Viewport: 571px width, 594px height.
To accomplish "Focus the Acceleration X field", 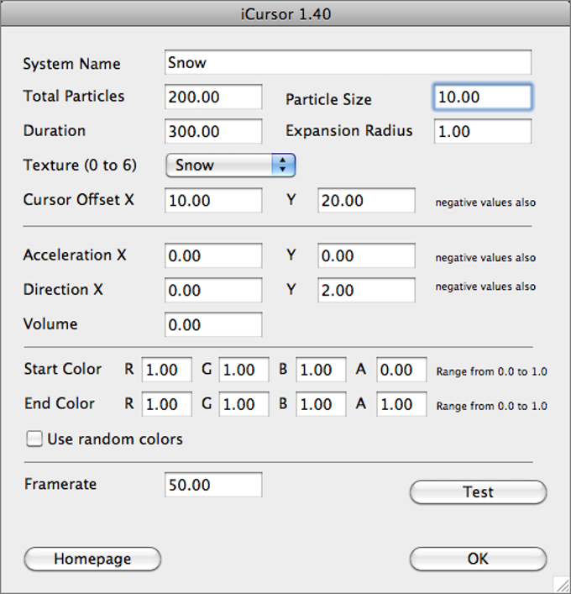I will 213,256.
